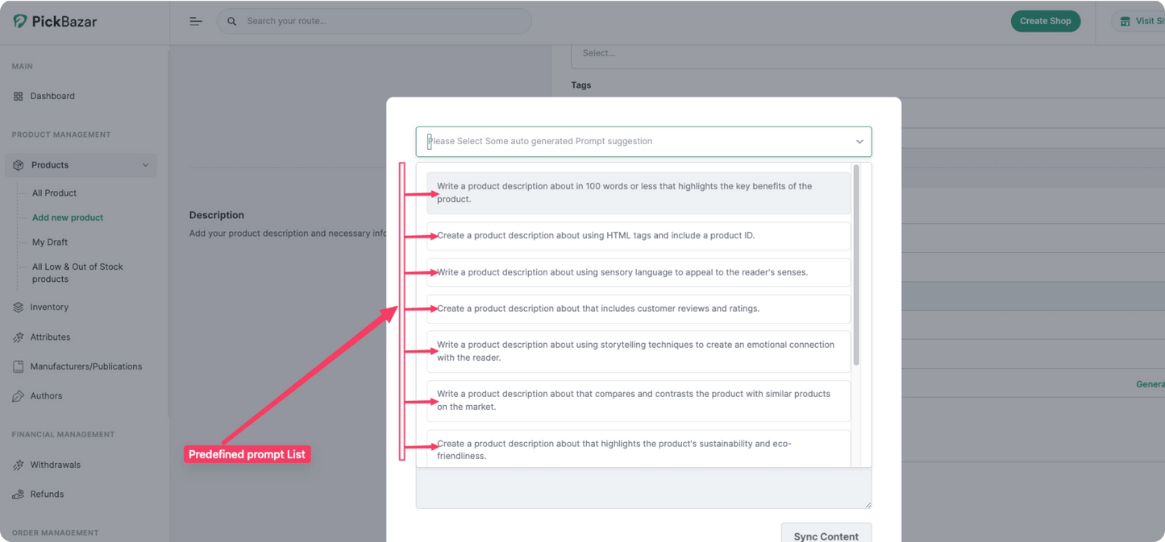Viewport: 1165px width, 542px height.
Task: Click the Inventory layers icon
Action: click(19, 308)
